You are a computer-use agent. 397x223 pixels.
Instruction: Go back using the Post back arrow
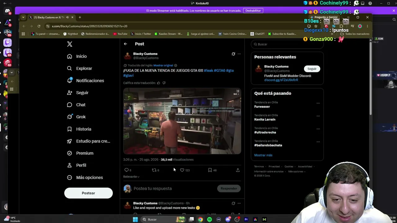coord(126,44)
